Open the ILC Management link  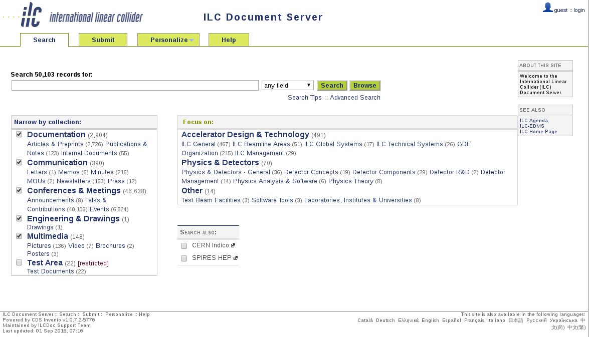[260, 153]
